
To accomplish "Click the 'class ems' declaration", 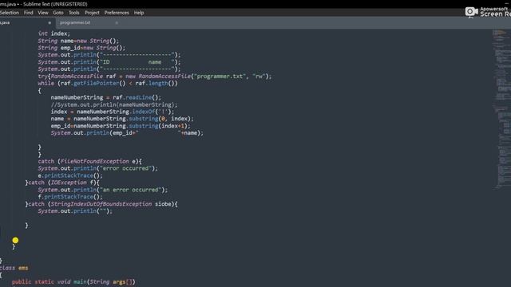I will point(14,268).
